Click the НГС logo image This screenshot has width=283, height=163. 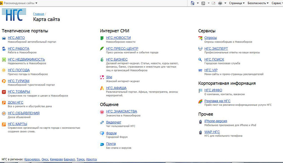[x=14, y=15]
